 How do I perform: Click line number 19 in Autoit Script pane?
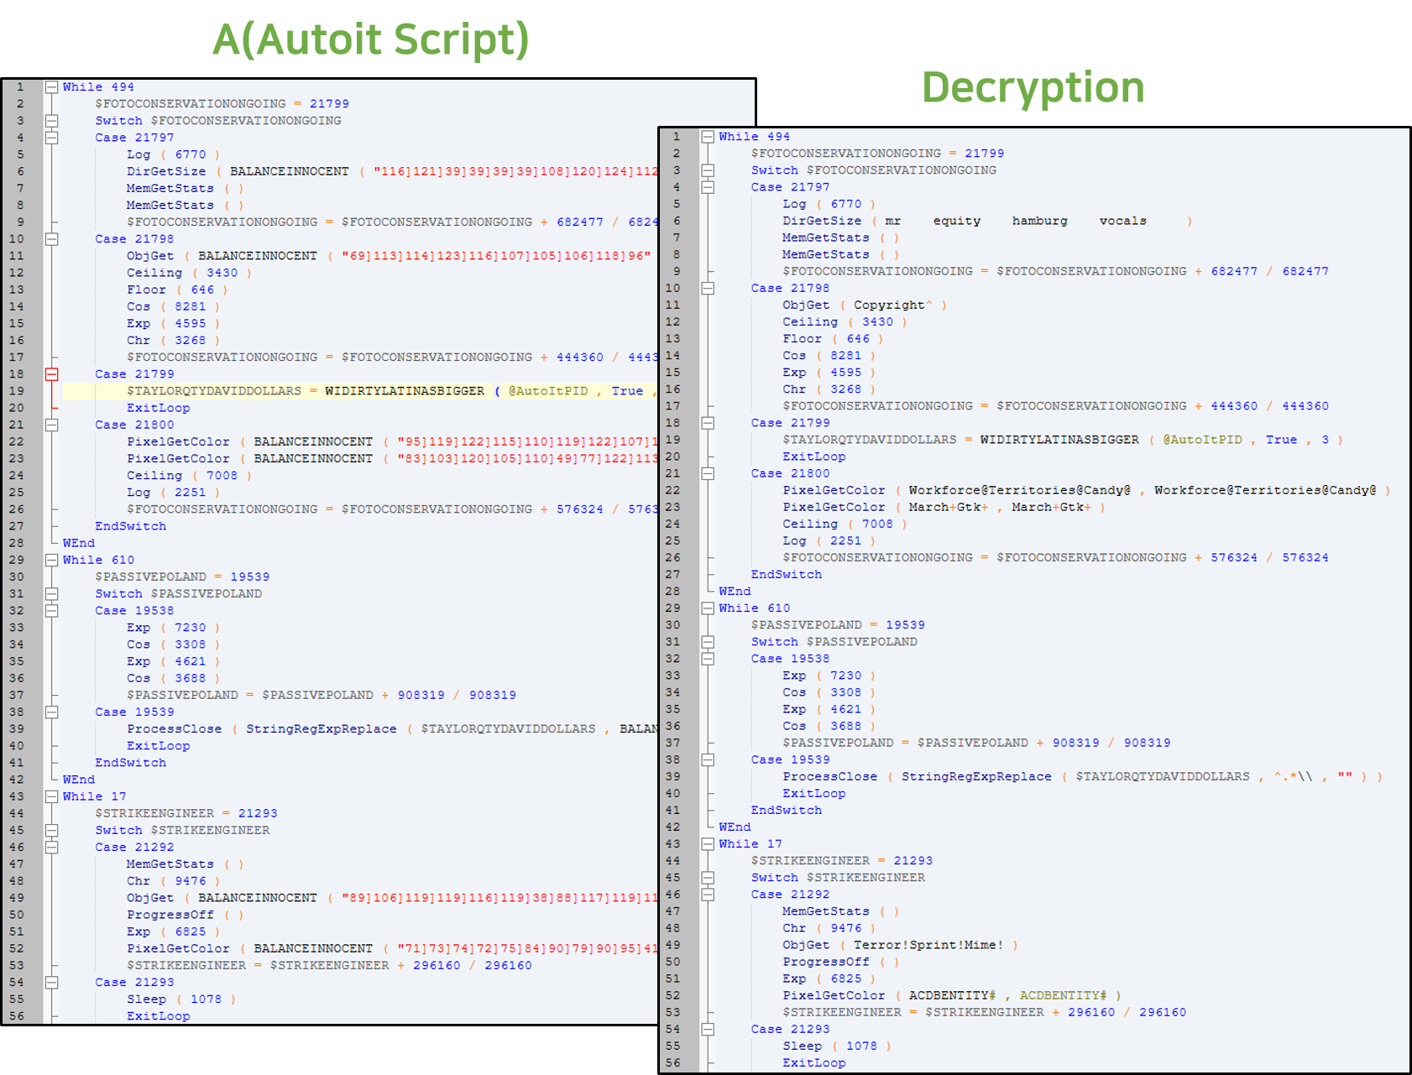pos(17,391)
